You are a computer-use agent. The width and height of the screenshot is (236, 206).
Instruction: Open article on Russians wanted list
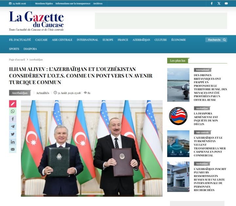(x=210, y=180)
